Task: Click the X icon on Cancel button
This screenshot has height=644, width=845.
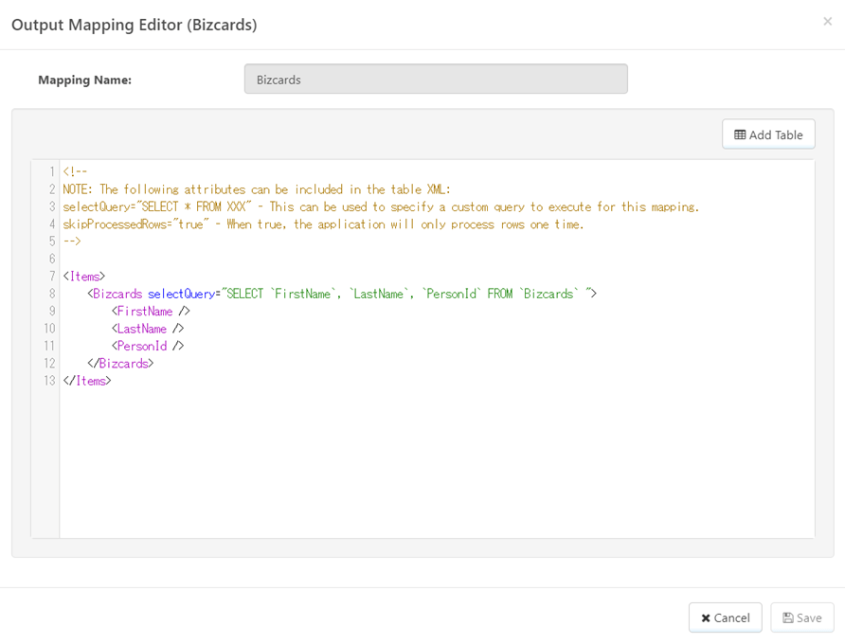Action: coord(706,617)
